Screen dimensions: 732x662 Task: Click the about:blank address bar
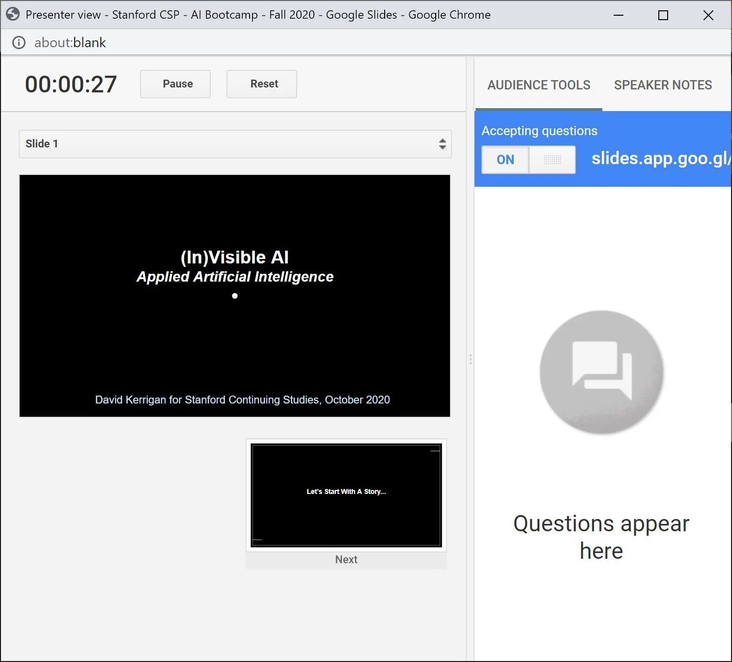(x=69, y=43)
